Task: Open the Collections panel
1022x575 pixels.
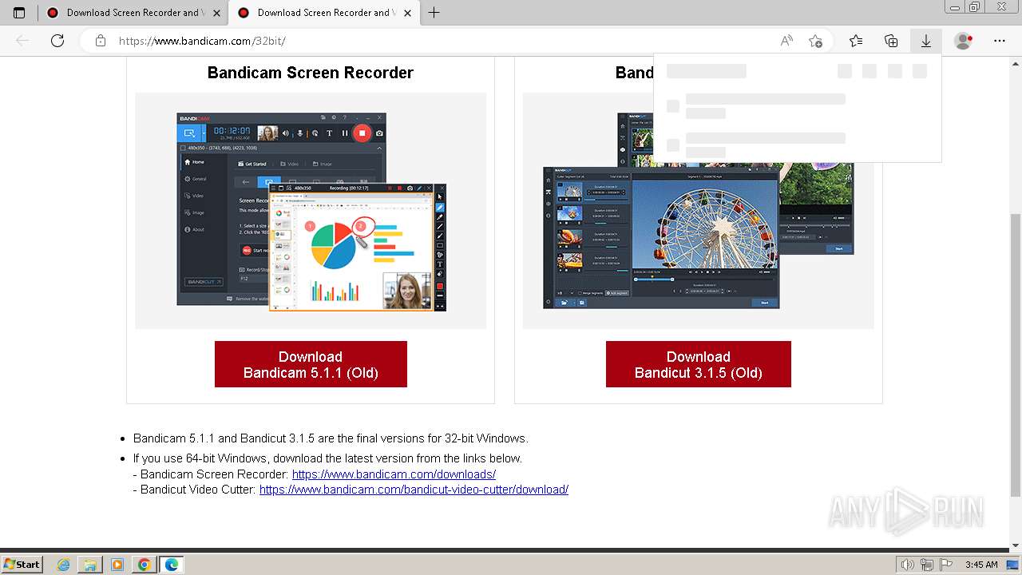Action: [x=891, y=41]
